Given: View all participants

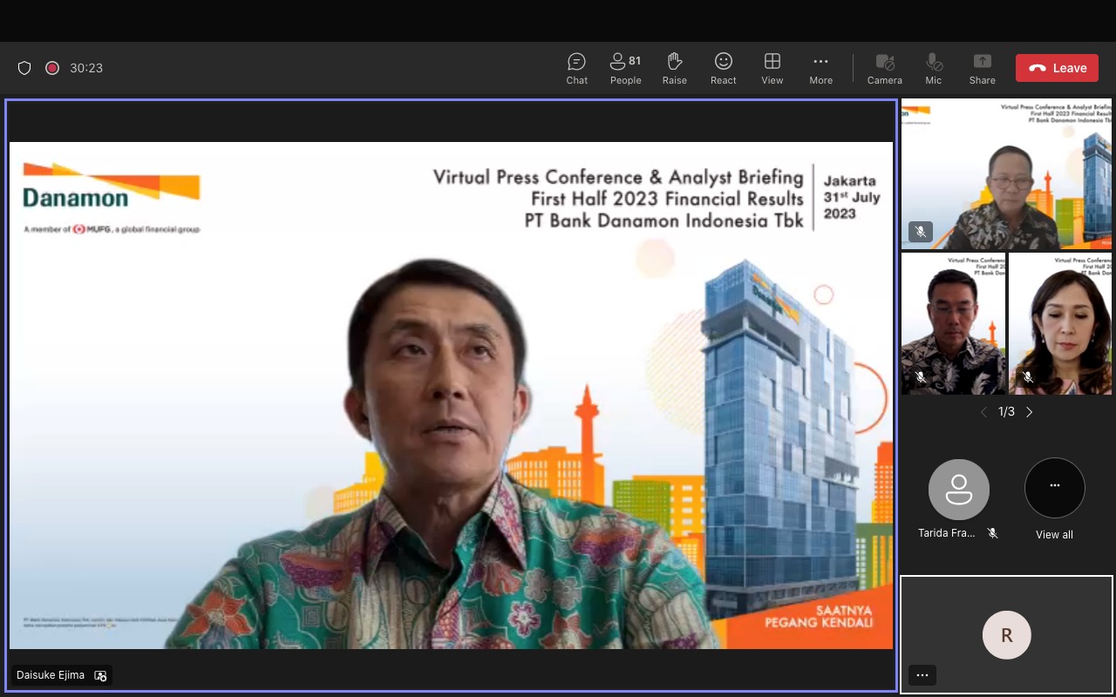Looking at the screenshot, I should click(1054, 499).
